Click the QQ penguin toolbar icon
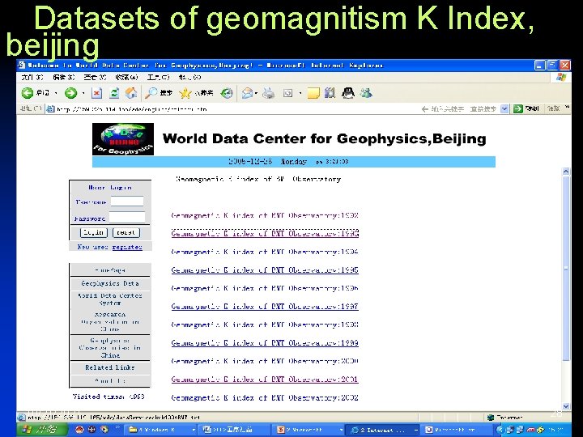 [x=348, y=93]
